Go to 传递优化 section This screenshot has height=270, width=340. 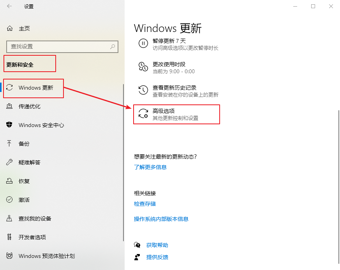(30, 106)
